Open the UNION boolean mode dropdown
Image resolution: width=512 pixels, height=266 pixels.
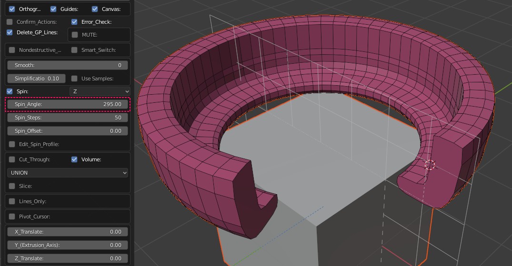click(x=68, y=173)
